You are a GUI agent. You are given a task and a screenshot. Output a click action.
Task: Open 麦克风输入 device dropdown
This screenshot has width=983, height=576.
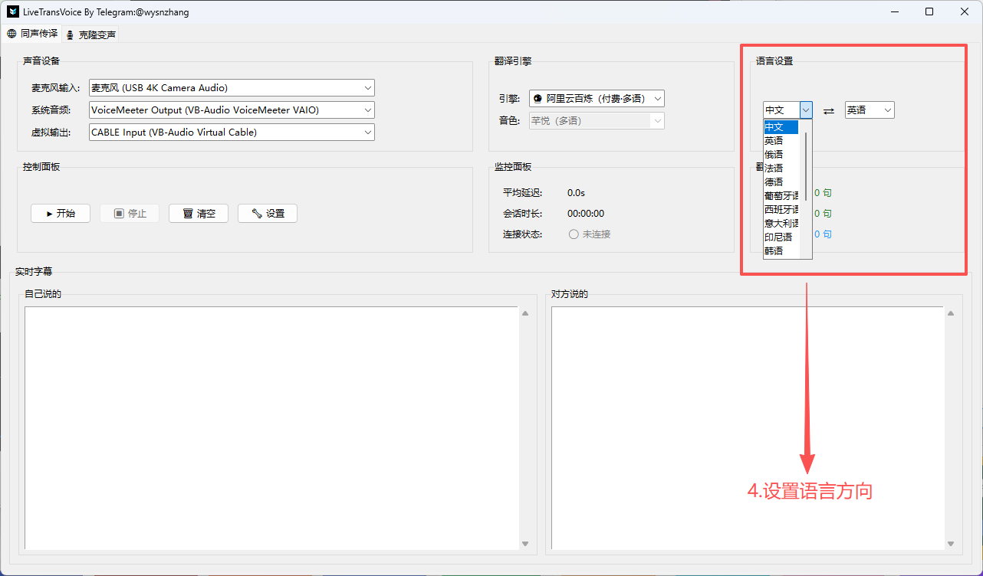232,88
